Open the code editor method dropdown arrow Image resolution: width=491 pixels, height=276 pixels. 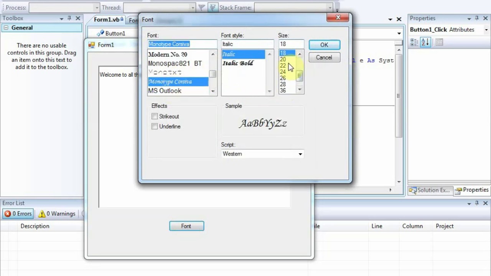[399, 33]
